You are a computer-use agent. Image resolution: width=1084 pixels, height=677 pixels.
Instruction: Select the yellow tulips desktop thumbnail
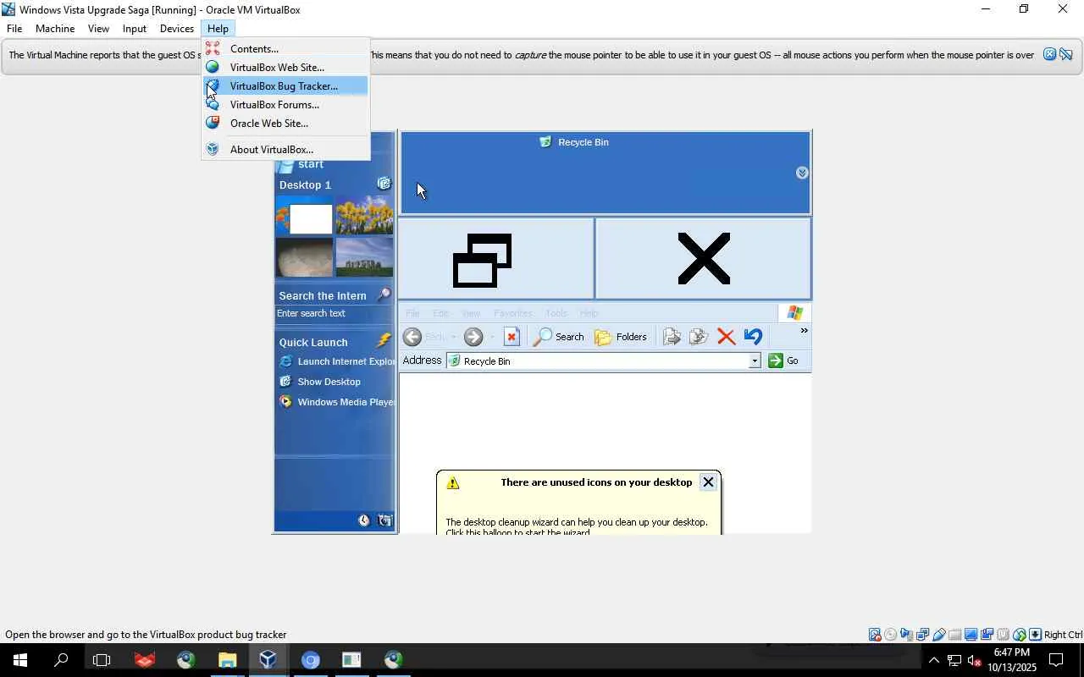click(x=364, y=217)
